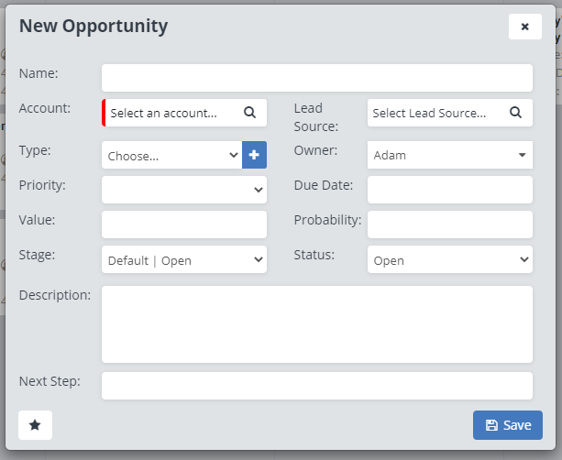This screenshot has width=562, height=460.
Task: Click into the Due Date field
Action: tap(449, 190)
